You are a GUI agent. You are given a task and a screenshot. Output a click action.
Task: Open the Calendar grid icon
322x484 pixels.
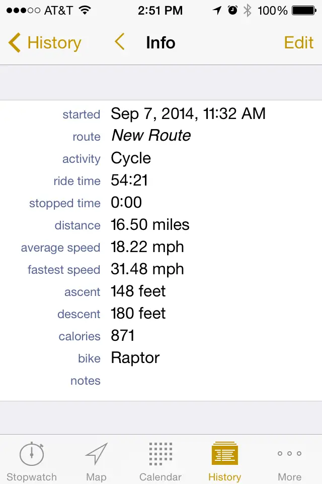(x=160, y=453)
